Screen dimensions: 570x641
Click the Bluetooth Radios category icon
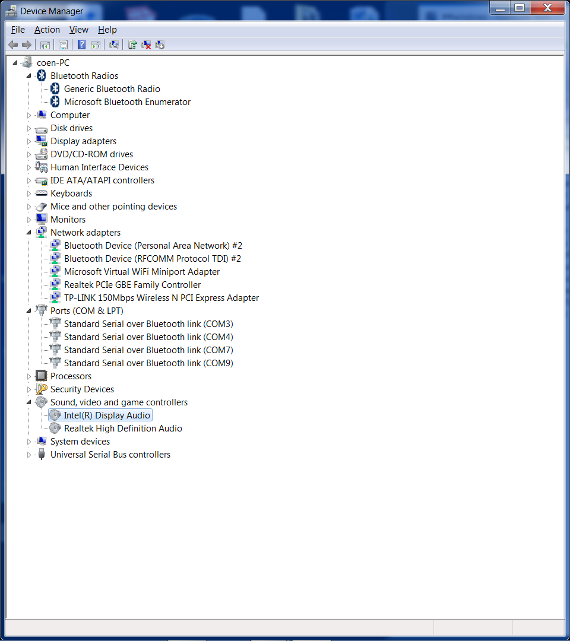(x=42, y=75)
